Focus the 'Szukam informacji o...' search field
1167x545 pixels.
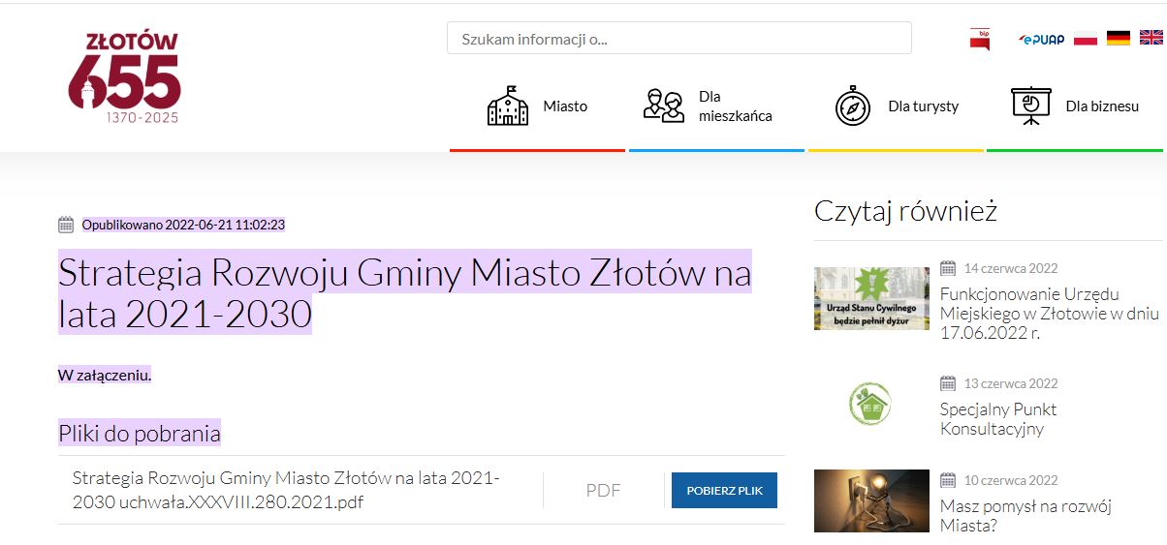click(x=678, y=39)
